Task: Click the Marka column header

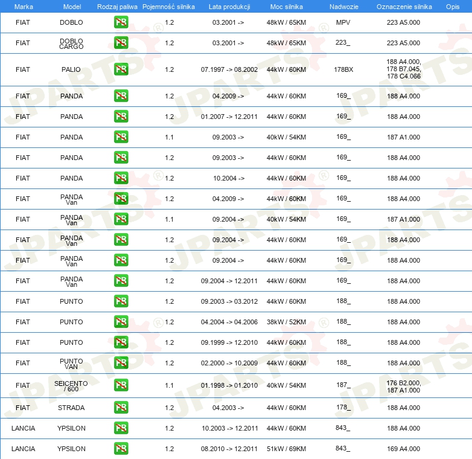Action: [x=24, y=7]
